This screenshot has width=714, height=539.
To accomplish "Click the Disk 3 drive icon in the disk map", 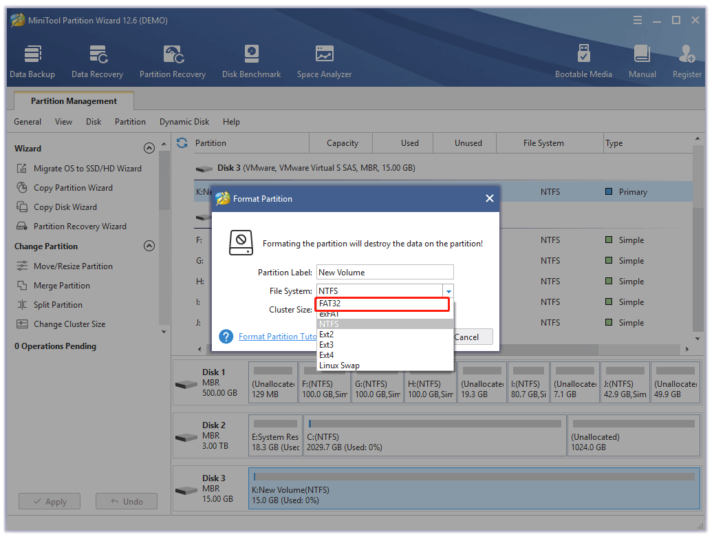I will (x=186, y=491).
